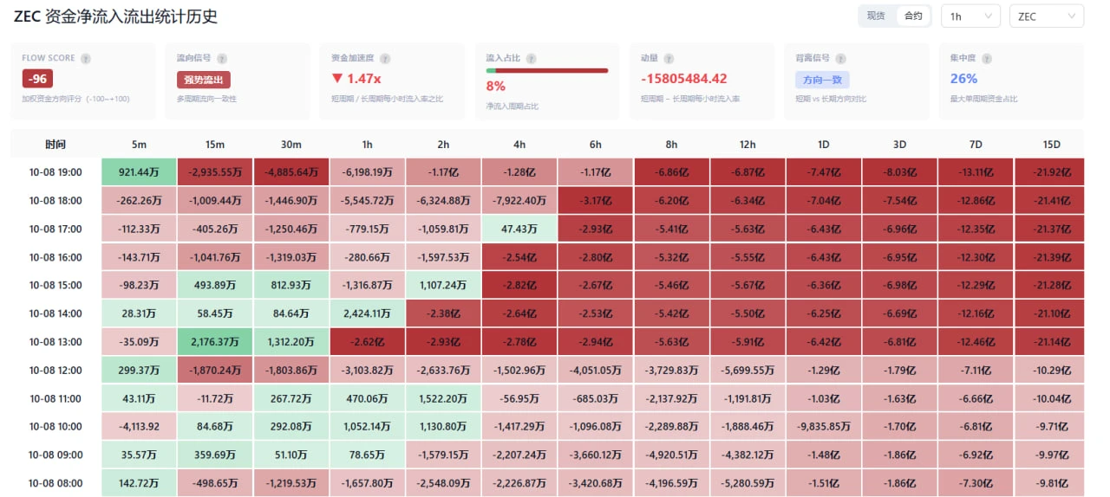
Task: Click the -2.62亿 cell
Action: 368,341
